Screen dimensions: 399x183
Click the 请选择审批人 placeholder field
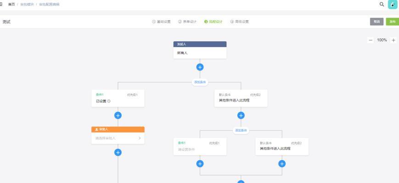[118, 138]
